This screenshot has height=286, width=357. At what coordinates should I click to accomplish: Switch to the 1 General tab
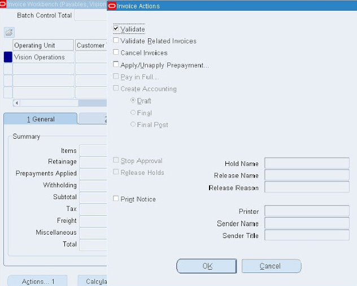click(41, 118)
